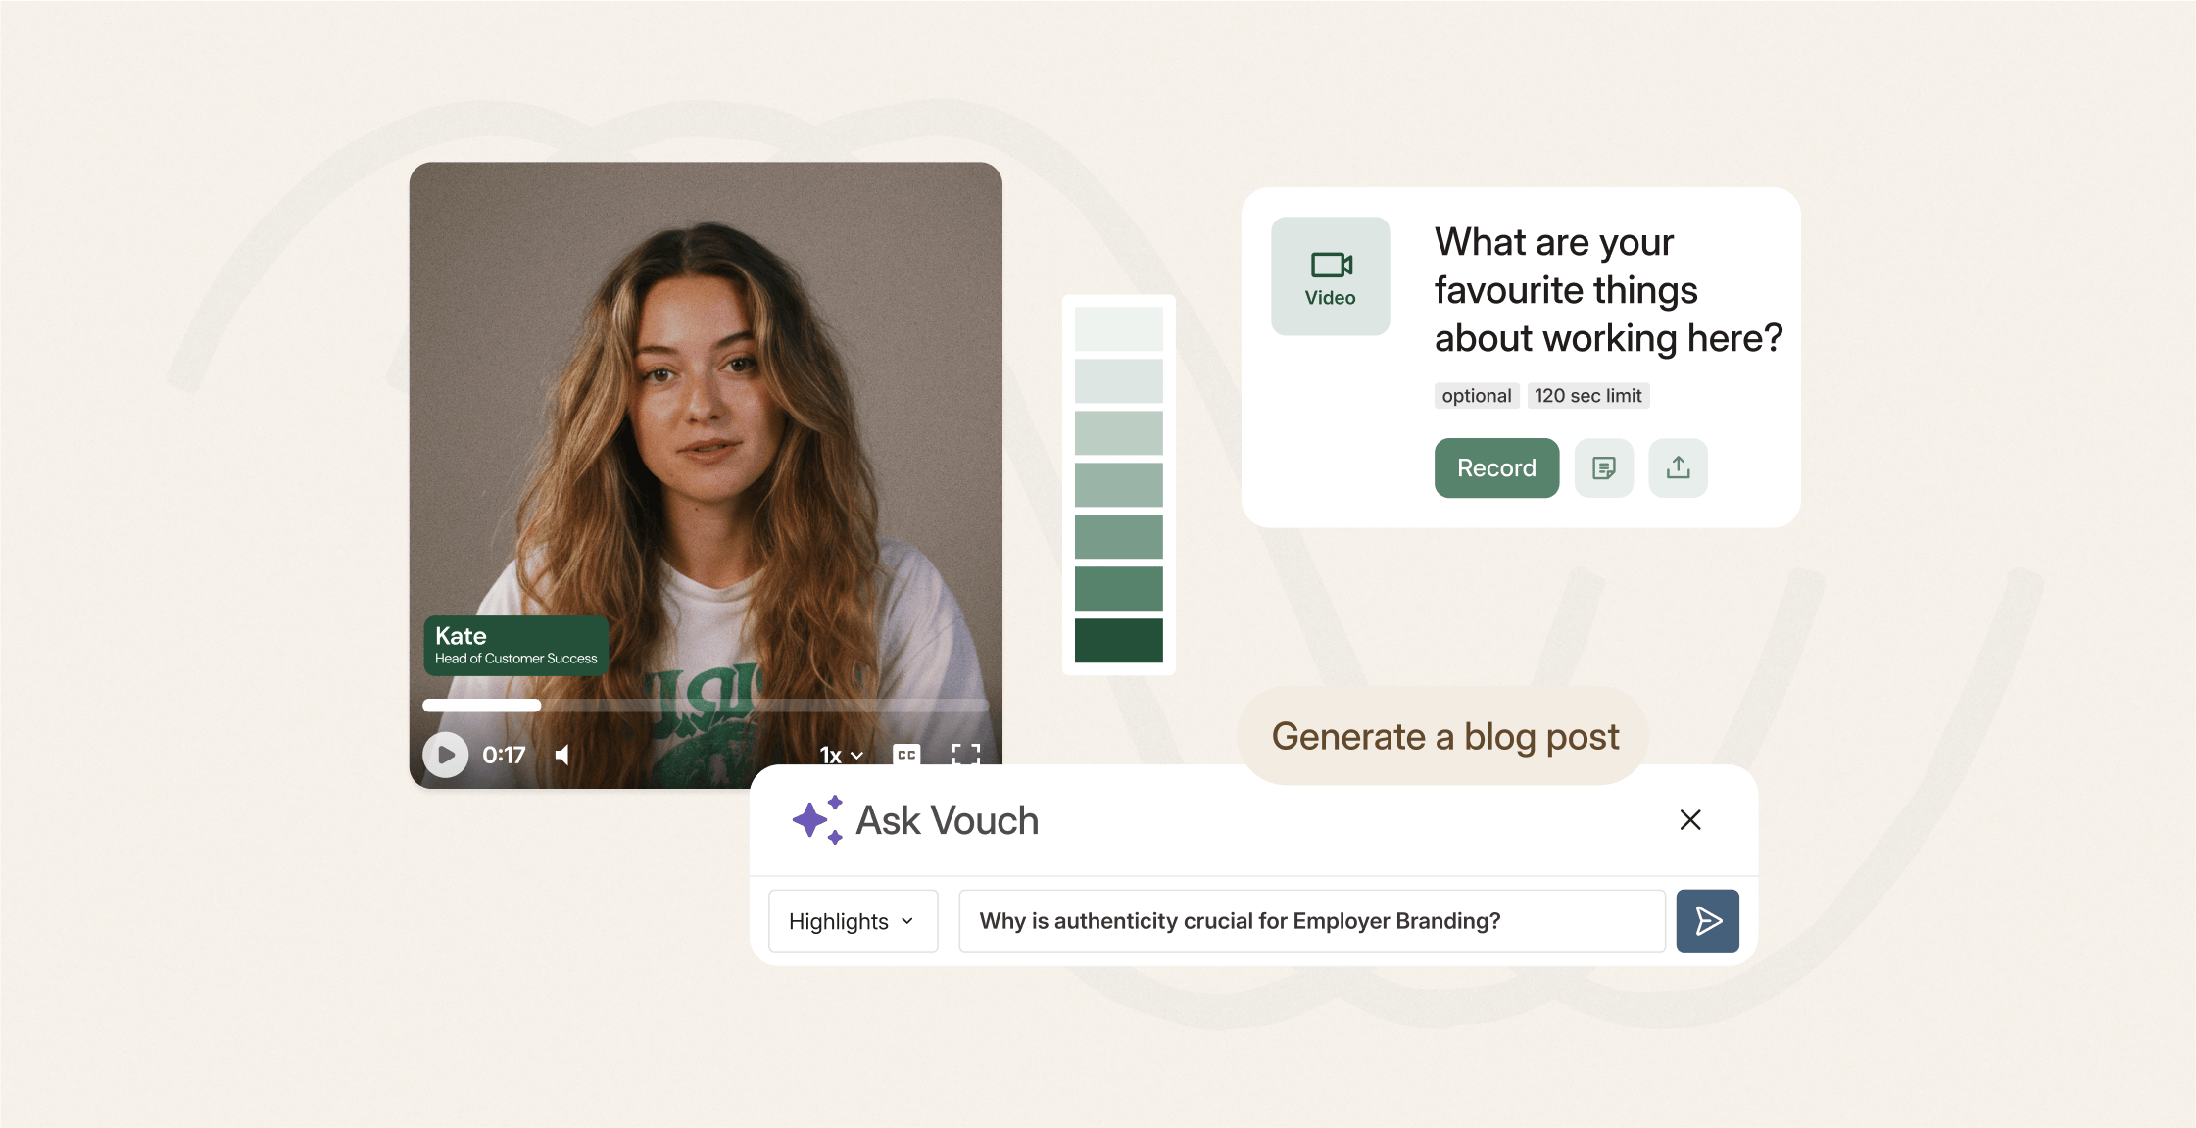Mute the video with the speaker icon
The image size is (2196, 1128).
point(562,755)
